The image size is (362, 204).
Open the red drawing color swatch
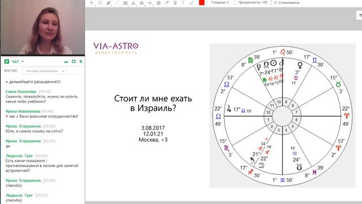[201, 2]
